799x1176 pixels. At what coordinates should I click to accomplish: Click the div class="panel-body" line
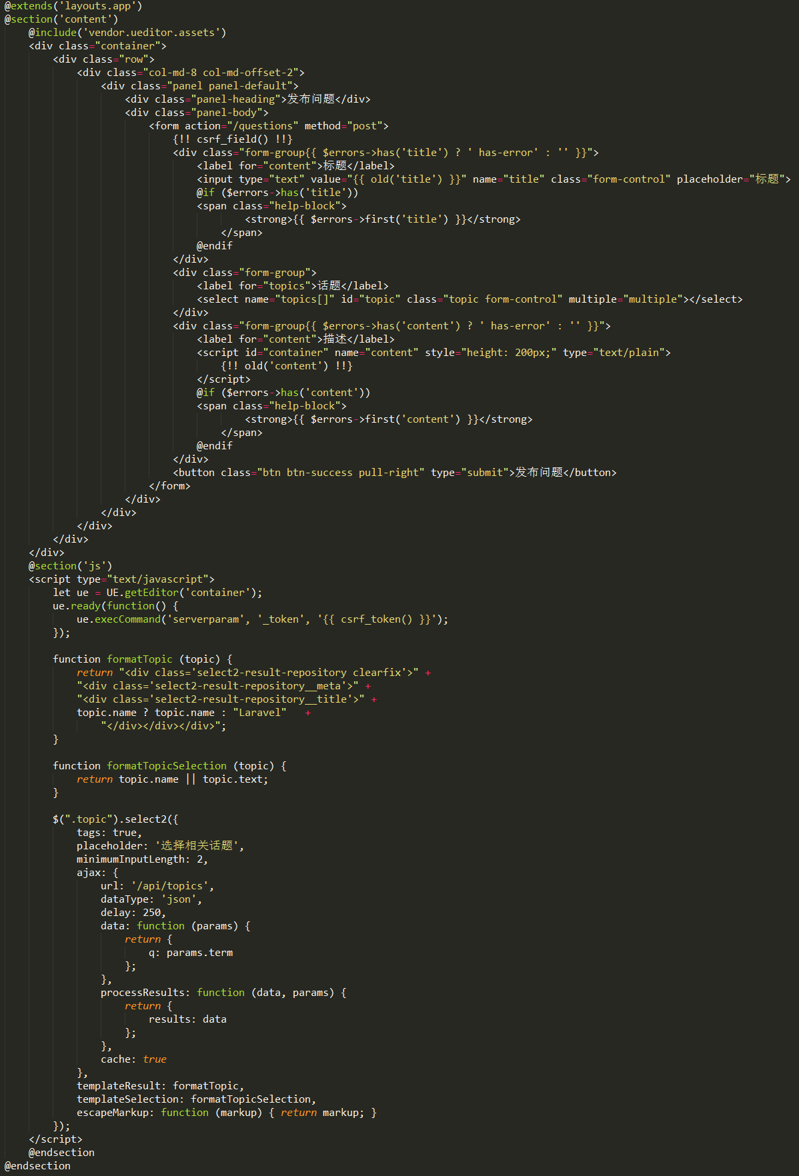point(197,113)
